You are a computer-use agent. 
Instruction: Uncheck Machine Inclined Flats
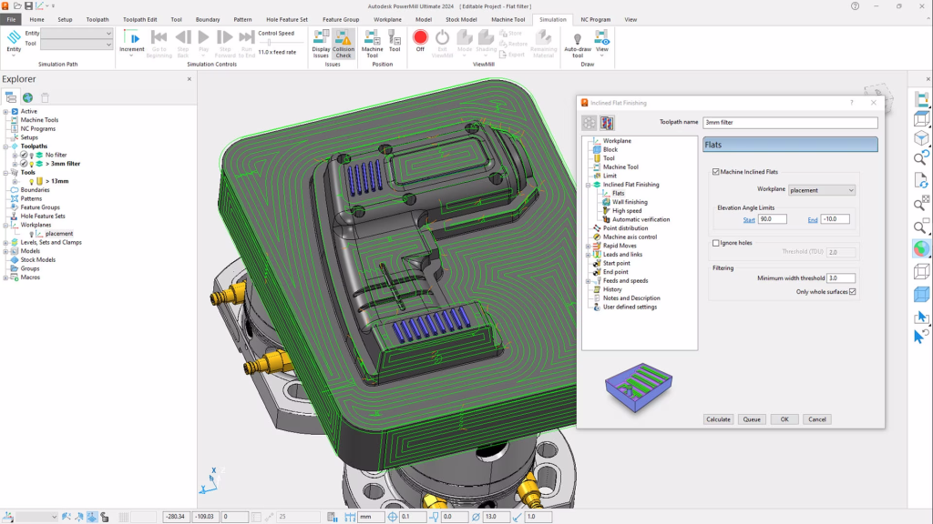(x=716, y=172)
